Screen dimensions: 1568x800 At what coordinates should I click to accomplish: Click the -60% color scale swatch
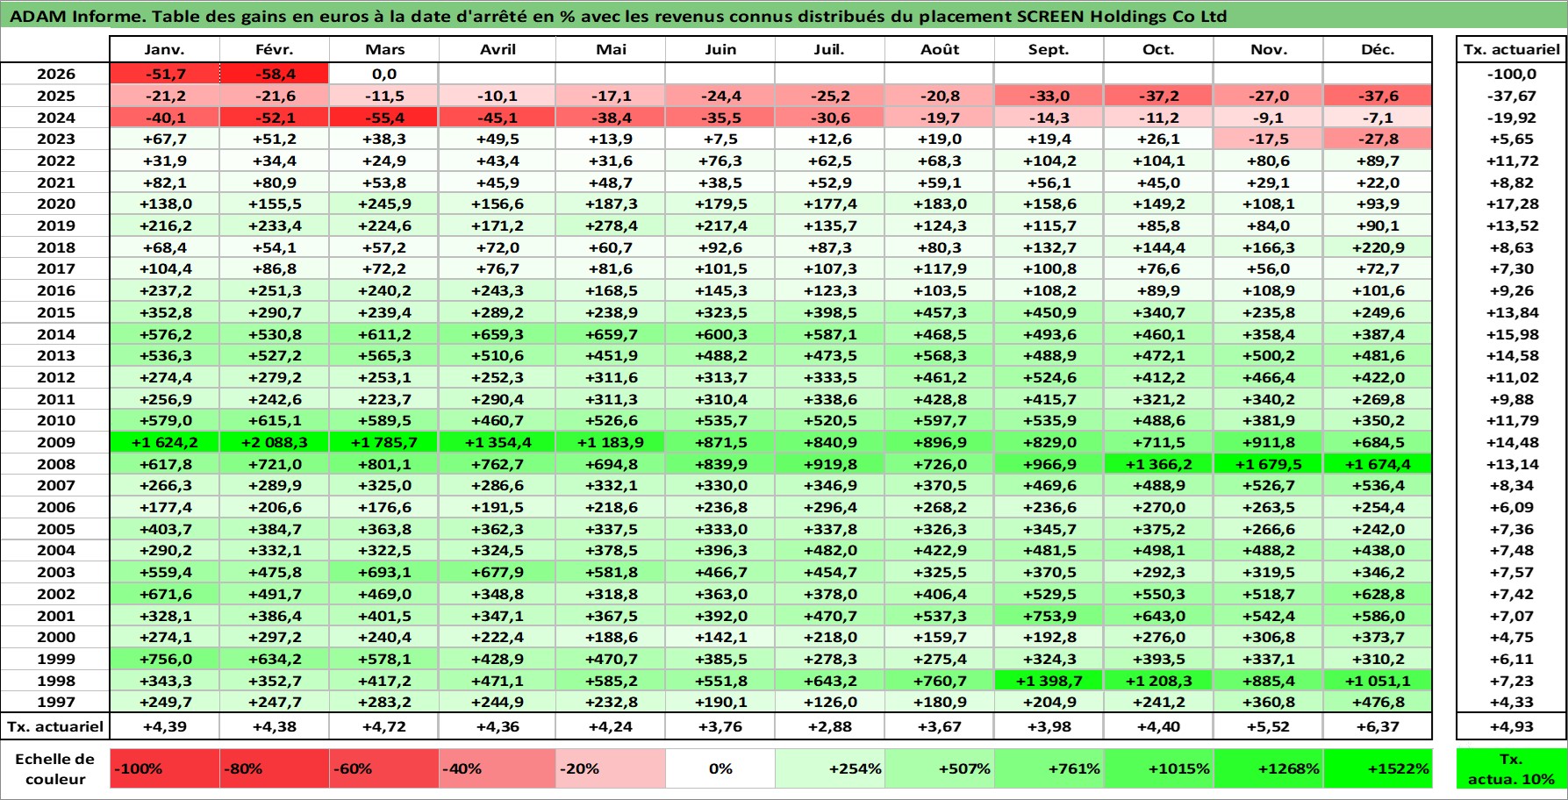[x=384, y=768]
